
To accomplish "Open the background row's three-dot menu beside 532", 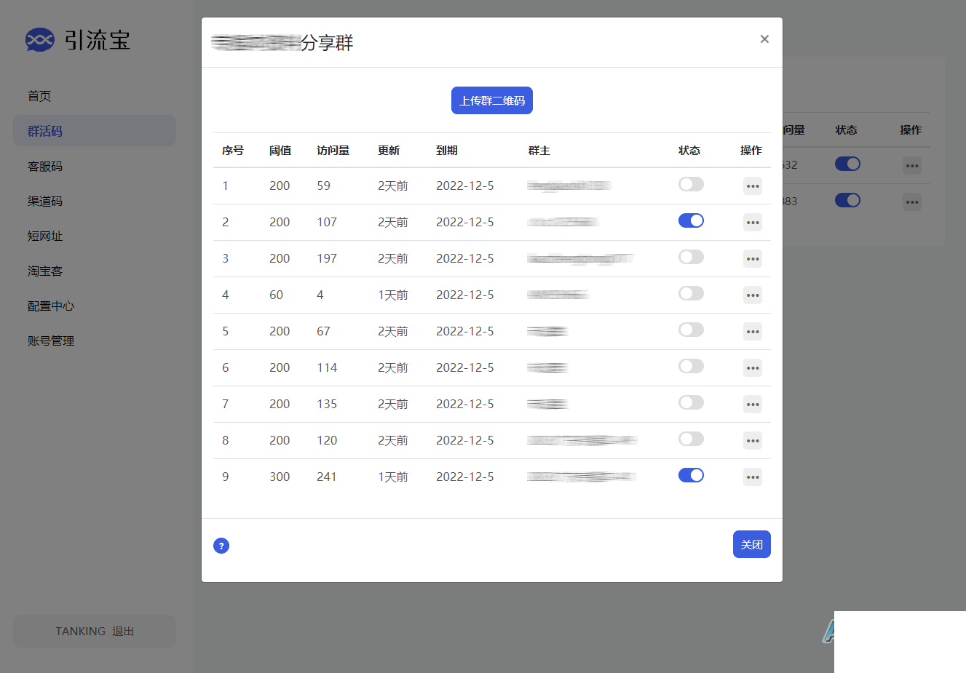I will (x=912, y=166).
